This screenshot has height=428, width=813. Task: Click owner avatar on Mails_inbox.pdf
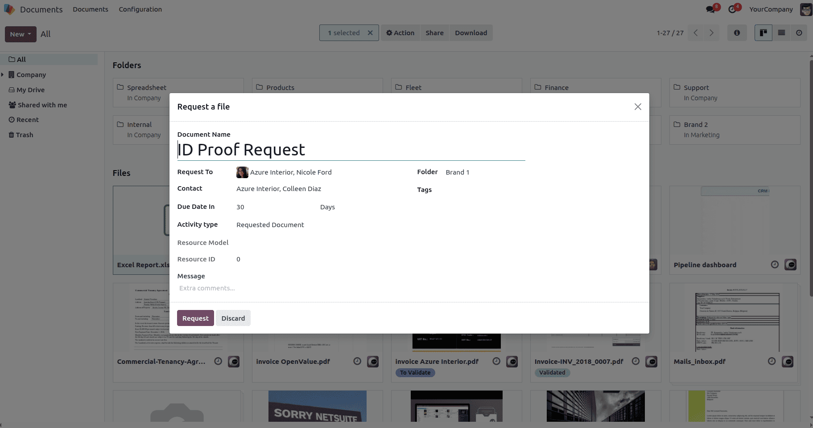tap(788, 362)
